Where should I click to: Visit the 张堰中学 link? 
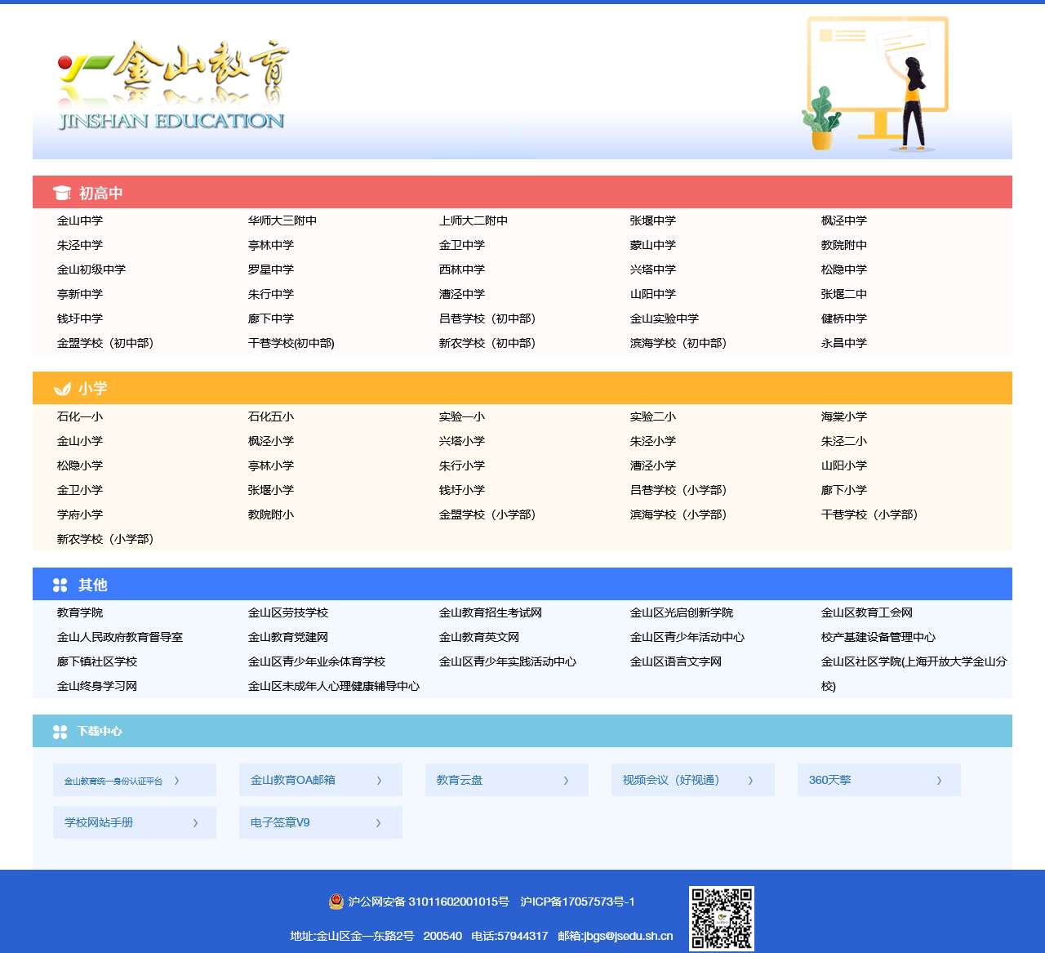pos(653,220)
